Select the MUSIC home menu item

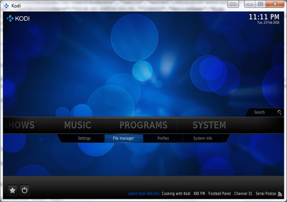coord(77,125)
